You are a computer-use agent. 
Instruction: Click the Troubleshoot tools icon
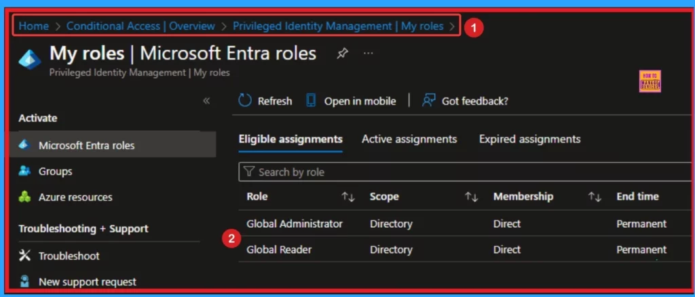25,256
